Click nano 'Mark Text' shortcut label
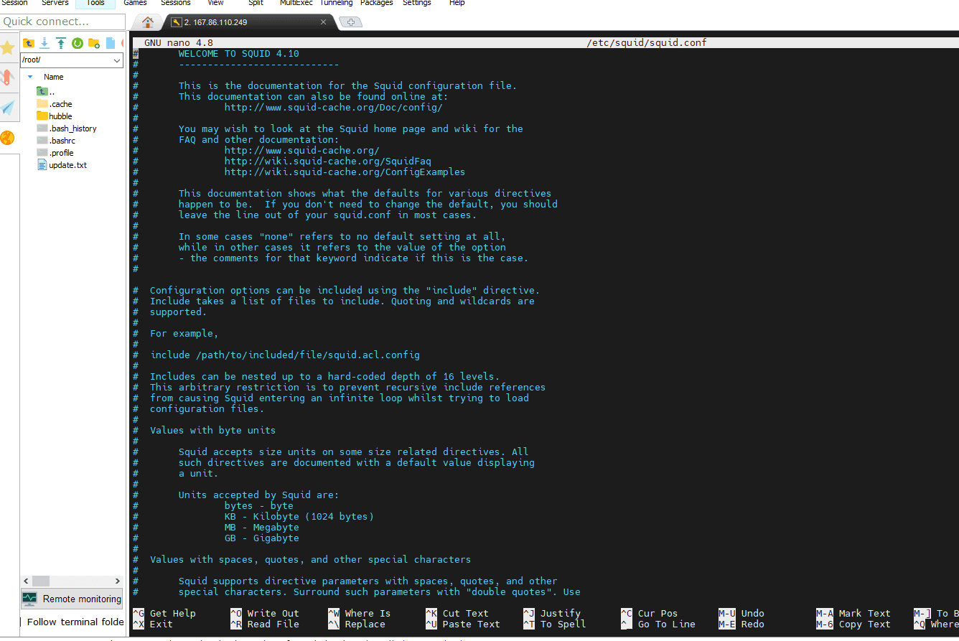The image size is (959, 641). coord(864,614)
